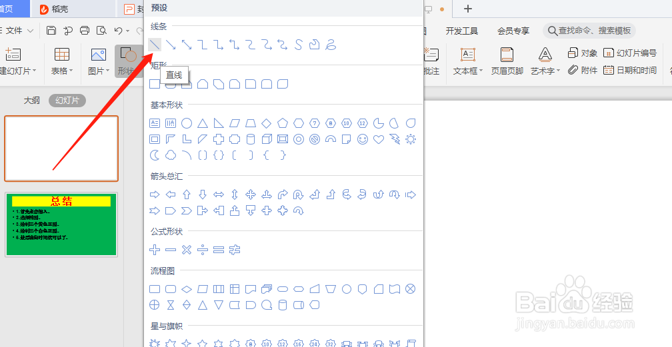
Task: Insert the flowchart summing junction shape
Action: tap(411, 289)
